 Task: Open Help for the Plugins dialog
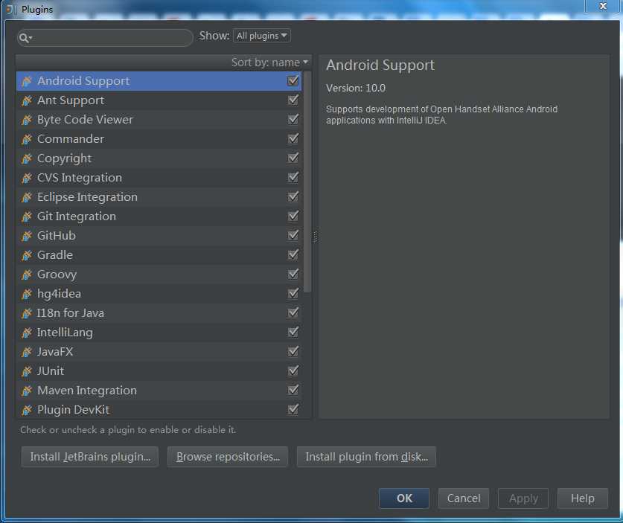[x=583, y=498]
